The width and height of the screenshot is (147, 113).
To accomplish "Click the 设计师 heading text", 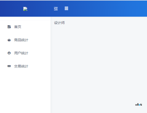I will click(59, 23).
